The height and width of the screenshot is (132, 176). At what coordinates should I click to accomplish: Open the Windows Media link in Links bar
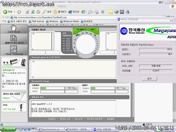69,21
